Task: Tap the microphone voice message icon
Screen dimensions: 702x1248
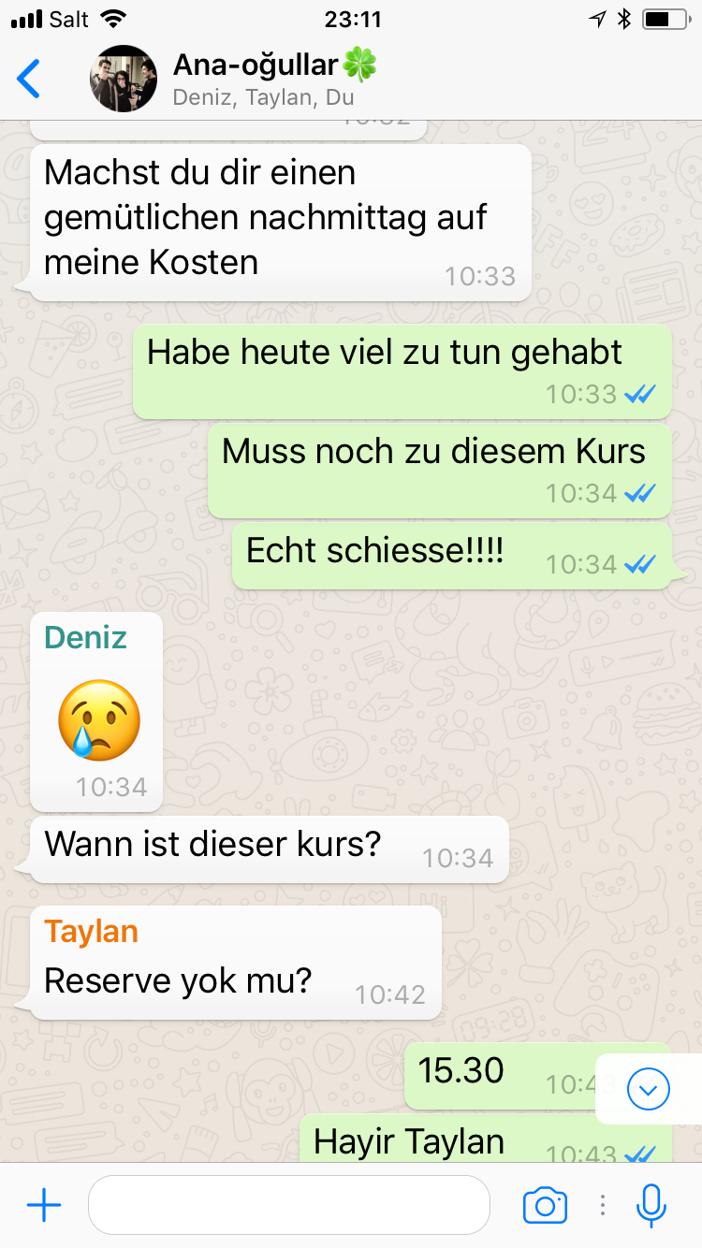Action: [651, 1205]
